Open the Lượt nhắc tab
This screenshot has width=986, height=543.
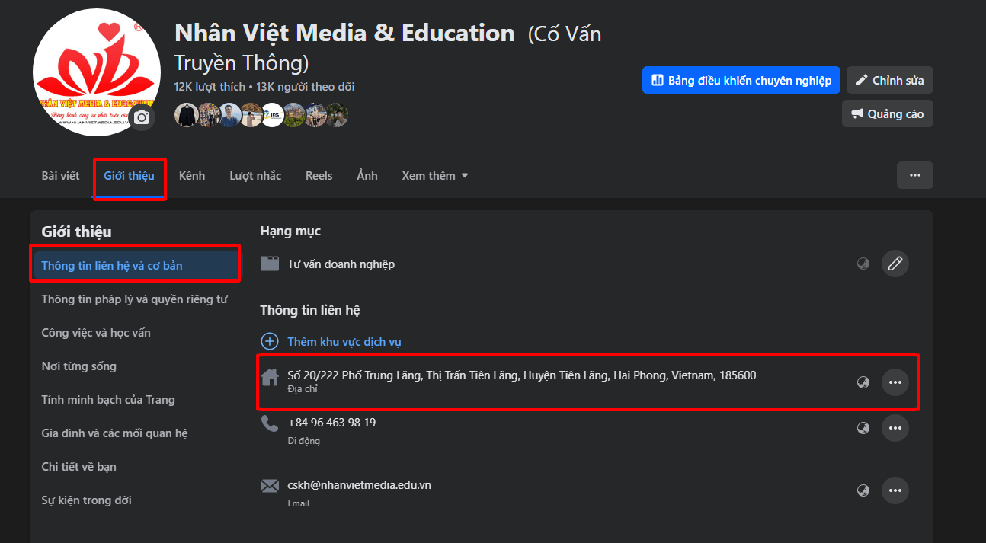[255, 176]
